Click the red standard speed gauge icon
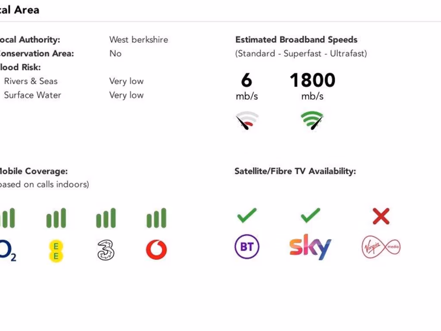Screen dimensions: 441x331 (247, 121)
